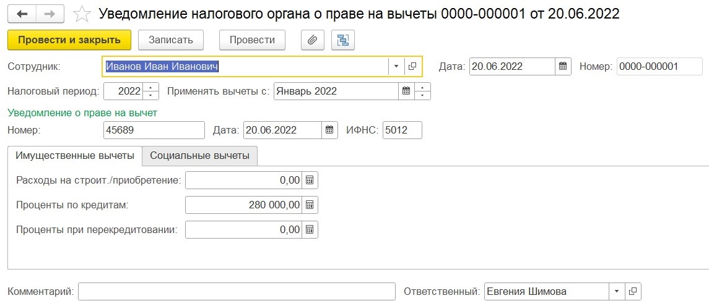Open attached files with the paperclip icon

(x=313, y=40)
